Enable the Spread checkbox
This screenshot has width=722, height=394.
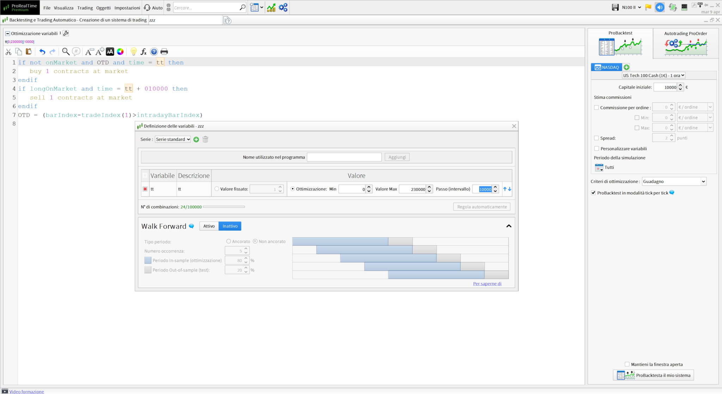tap(596, 138)
